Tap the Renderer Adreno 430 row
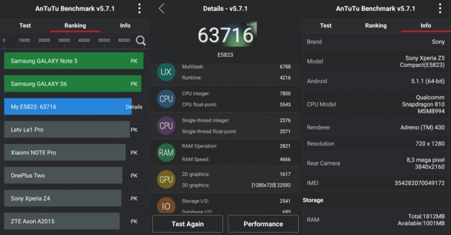 tap(376, 127)
